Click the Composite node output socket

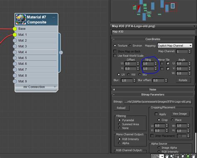(61, 53)
